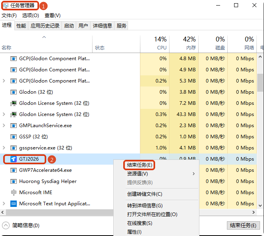Click icon of GCP process using 5.3 MB

[14, 81]
